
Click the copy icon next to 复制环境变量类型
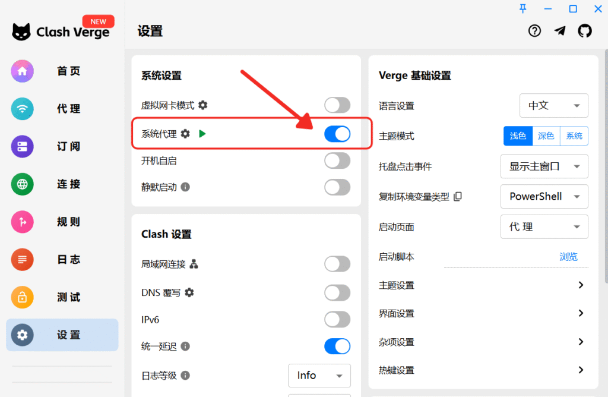pyautogui.click(x=458, y=197)
